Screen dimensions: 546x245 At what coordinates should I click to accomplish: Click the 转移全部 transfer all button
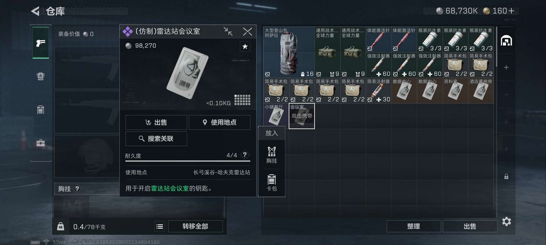tap(195, 226)
